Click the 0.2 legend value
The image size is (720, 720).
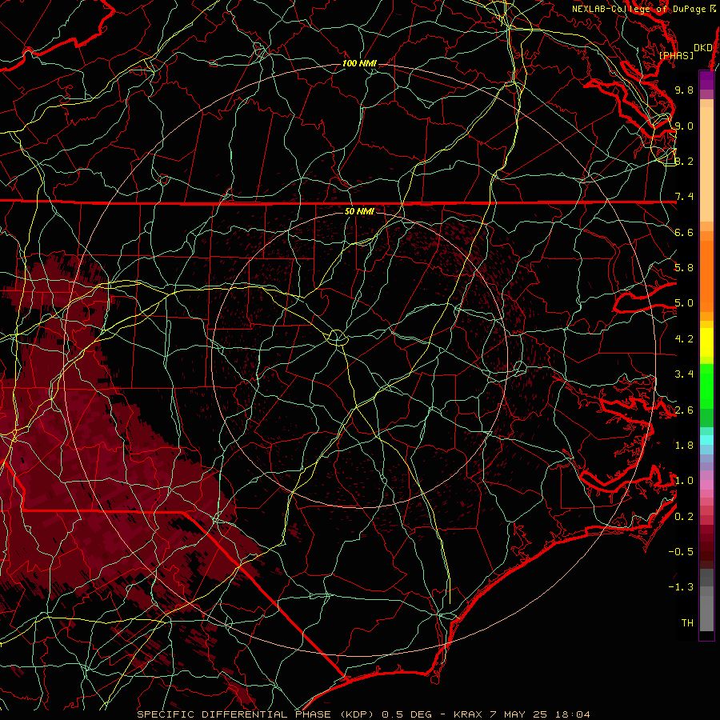684,517
